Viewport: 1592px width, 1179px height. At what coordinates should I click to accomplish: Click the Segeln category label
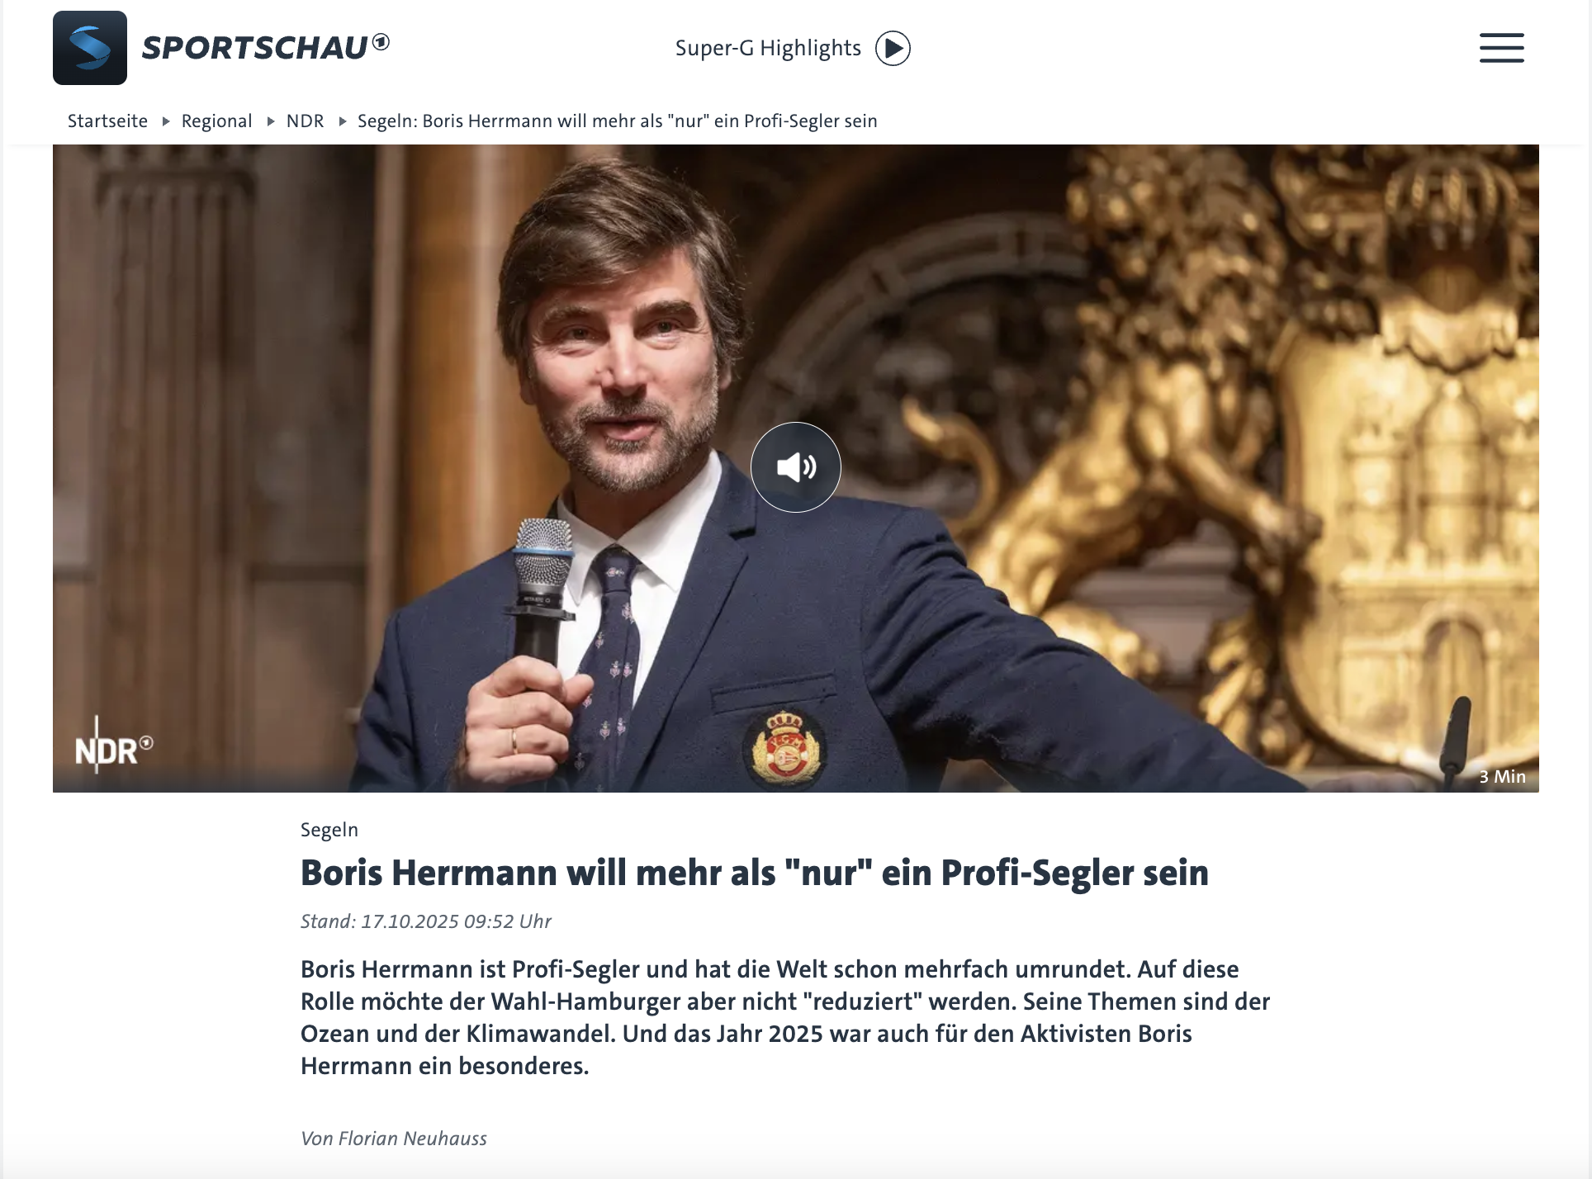[329, 830]
